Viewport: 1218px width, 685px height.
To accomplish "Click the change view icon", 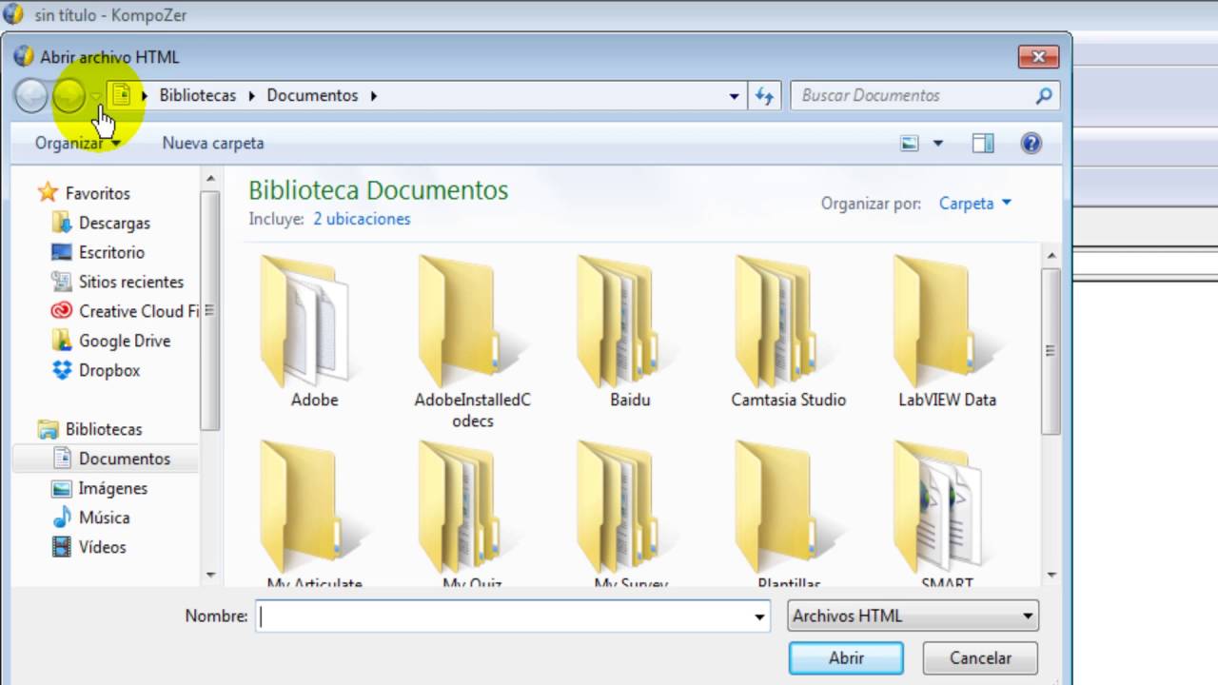I will click(910, 144).
